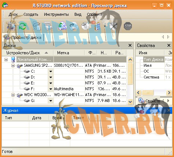The height and width of the screenshot is (157, 174).
Task: Select the Свойств tab below the properties panel
Action: tap(149, 101)
